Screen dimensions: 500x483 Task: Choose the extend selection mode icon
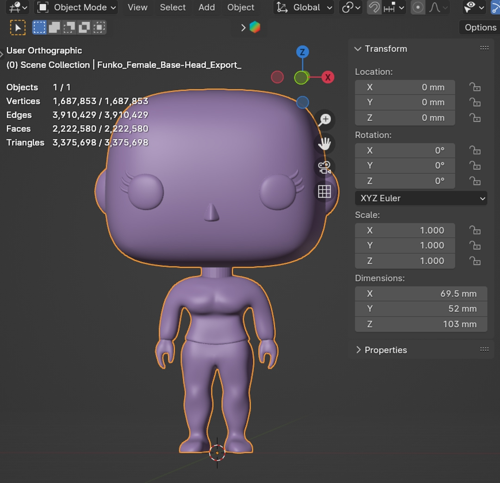click(54, 28)
